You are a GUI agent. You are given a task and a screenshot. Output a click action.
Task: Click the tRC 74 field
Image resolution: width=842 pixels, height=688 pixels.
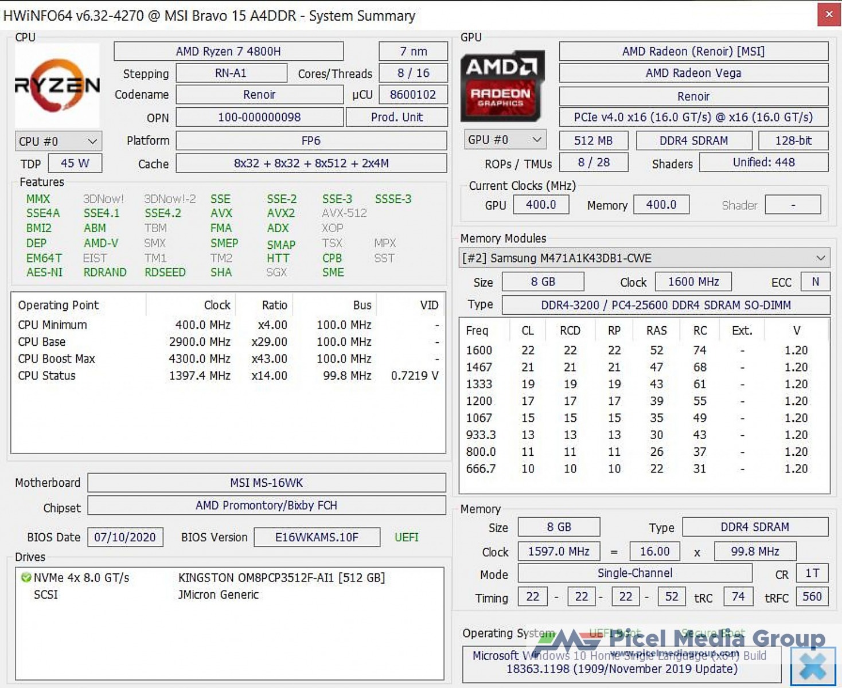pos(738,596)
